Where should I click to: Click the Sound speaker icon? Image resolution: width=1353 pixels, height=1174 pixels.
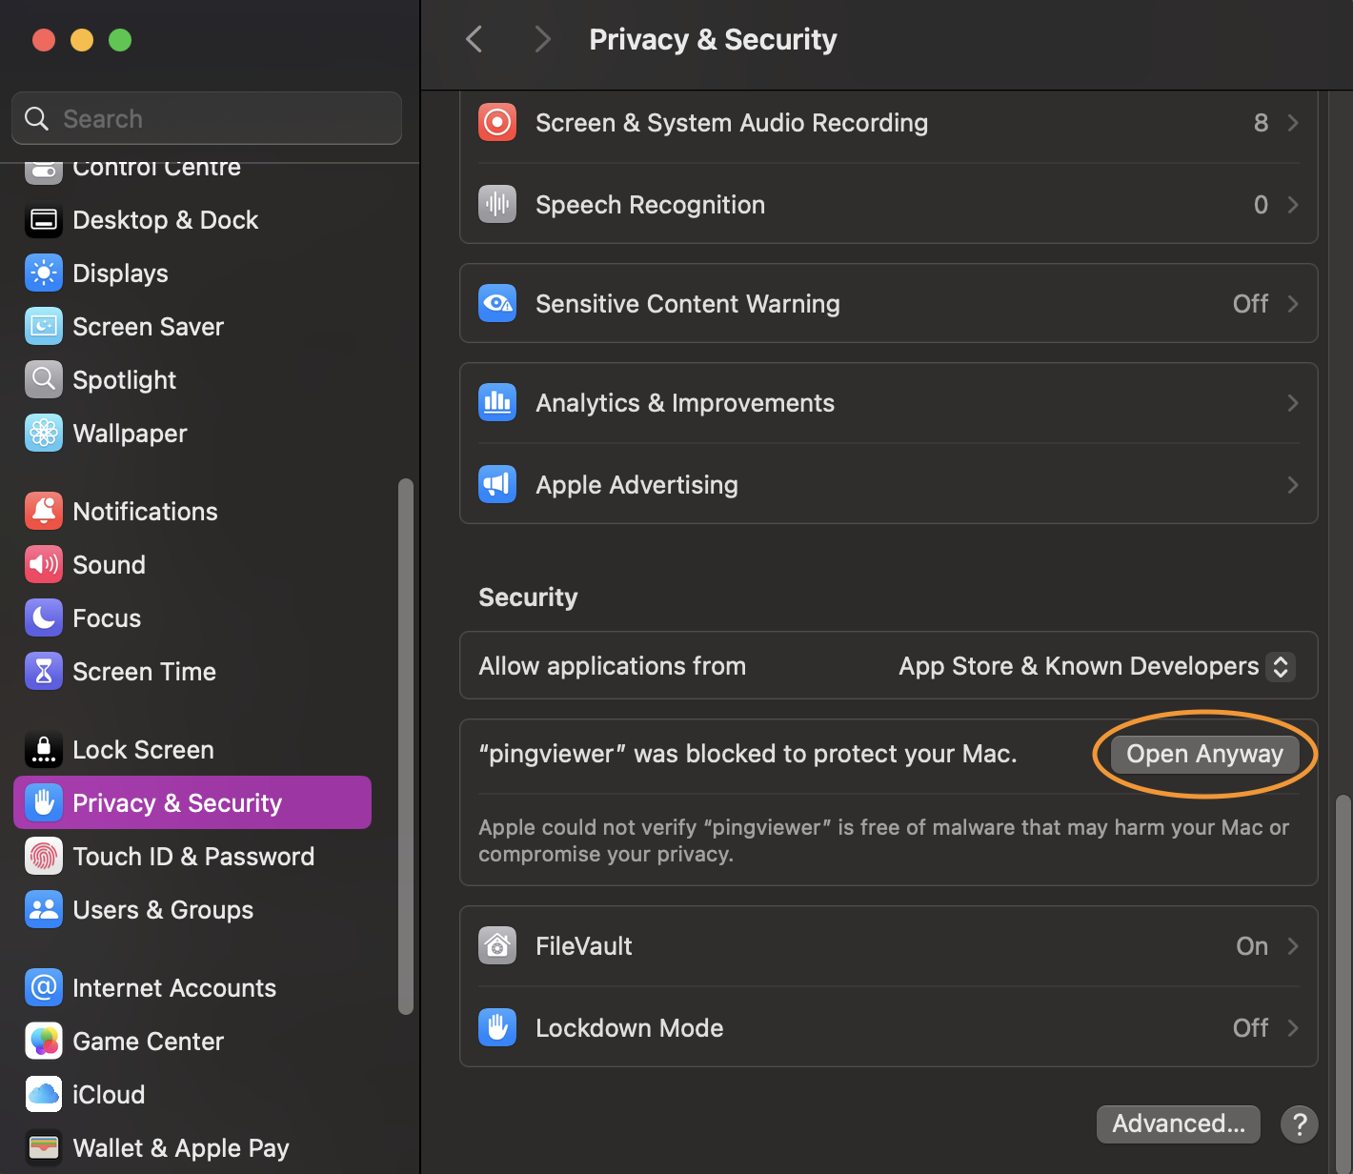(44, 565)
